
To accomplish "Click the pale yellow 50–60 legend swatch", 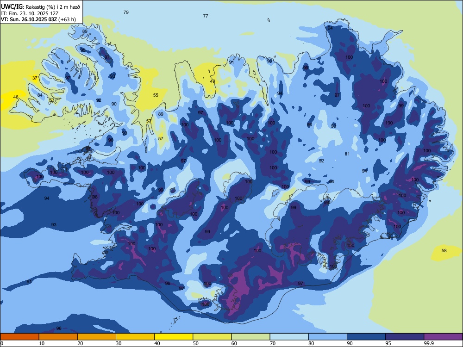I will pos(212,337).
